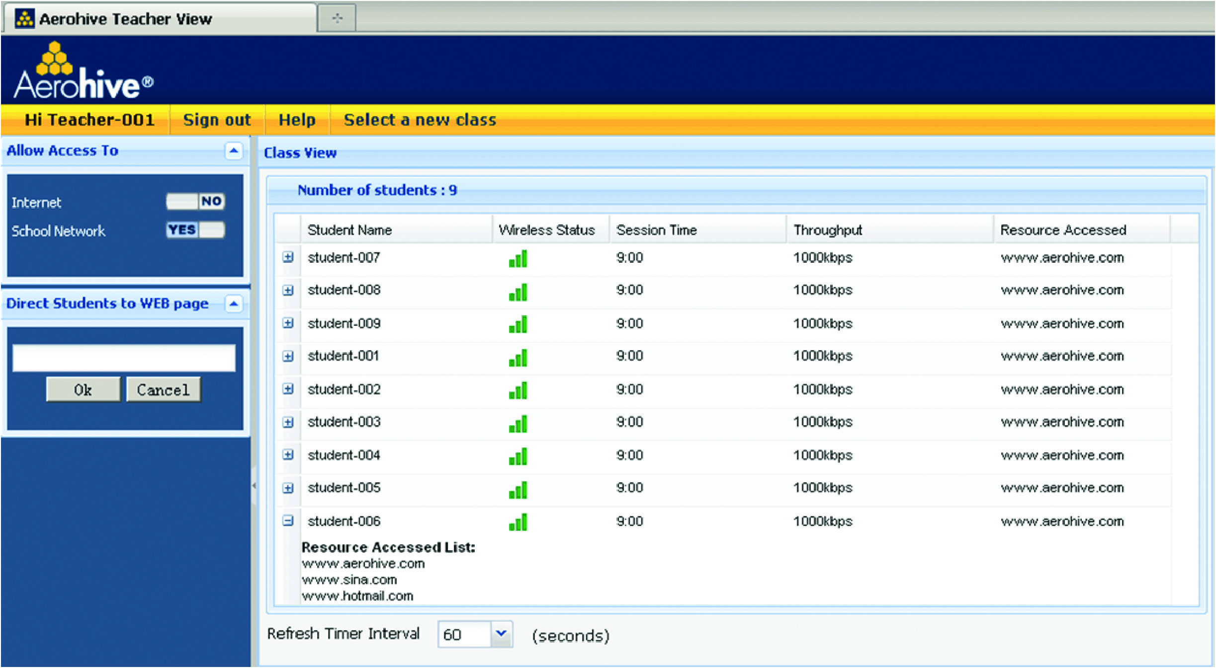This screenshot has height=668, width=1216.
Task: Click student-007 wireless signal bars icon
Action: click(518, 259)
